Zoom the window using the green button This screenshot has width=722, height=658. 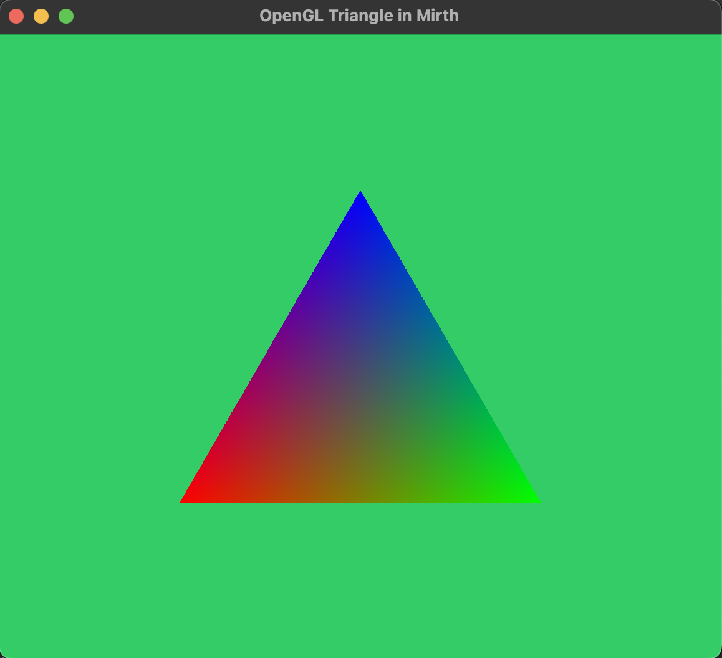click(66, 16)
